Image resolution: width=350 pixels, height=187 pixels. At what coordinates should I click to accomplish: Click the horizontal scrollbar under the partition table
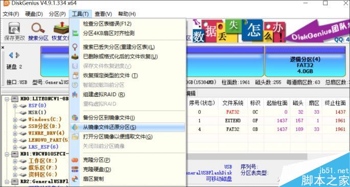pyautogui.click(x=247, y=156)
